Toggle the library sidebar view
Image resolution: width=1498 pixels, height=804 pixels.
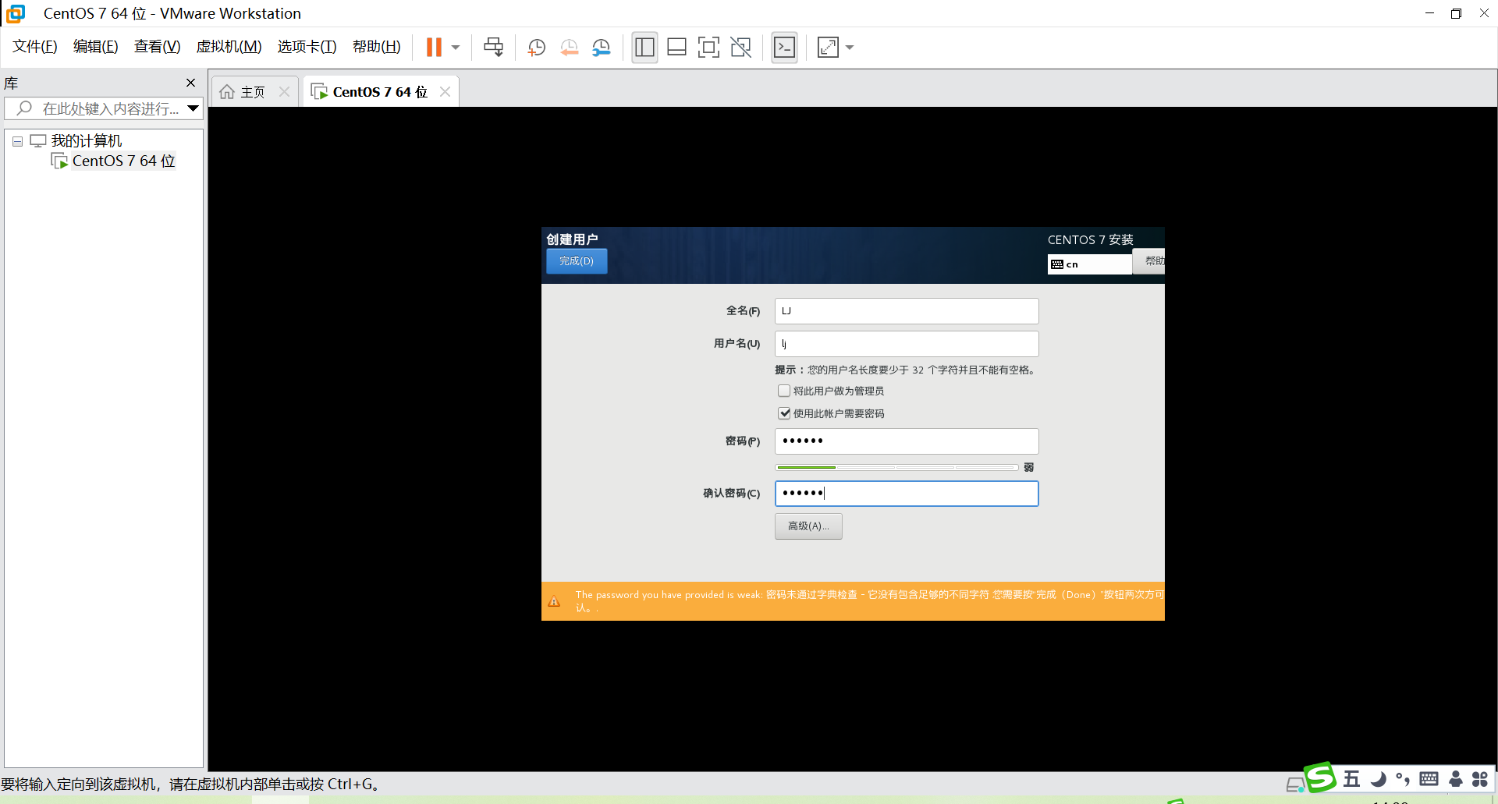(x=644, y=48)
